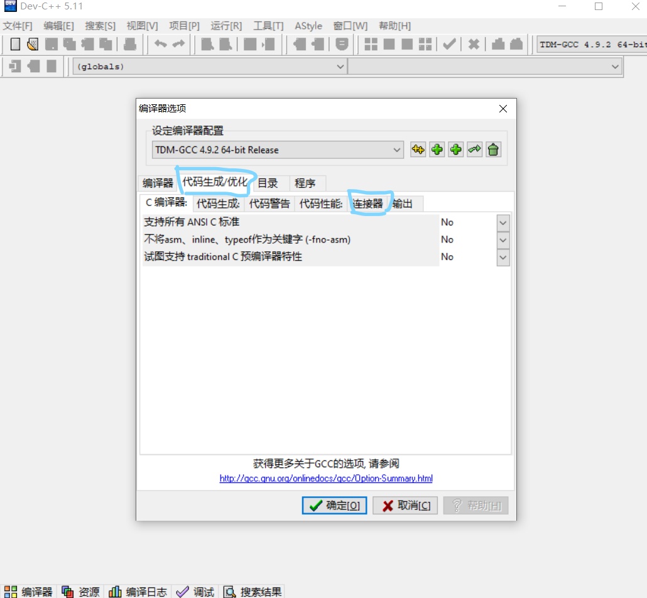The height and width of the screenshot is (598, 647).
Task: Open the toolbar TDM-GCC 4.9.2 compiler selector
Action: click(592, 45)
